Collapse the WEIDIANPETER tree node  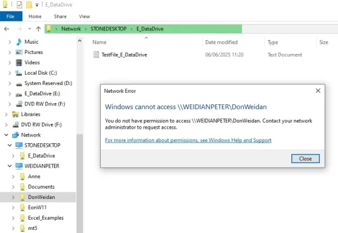point(10,166)
